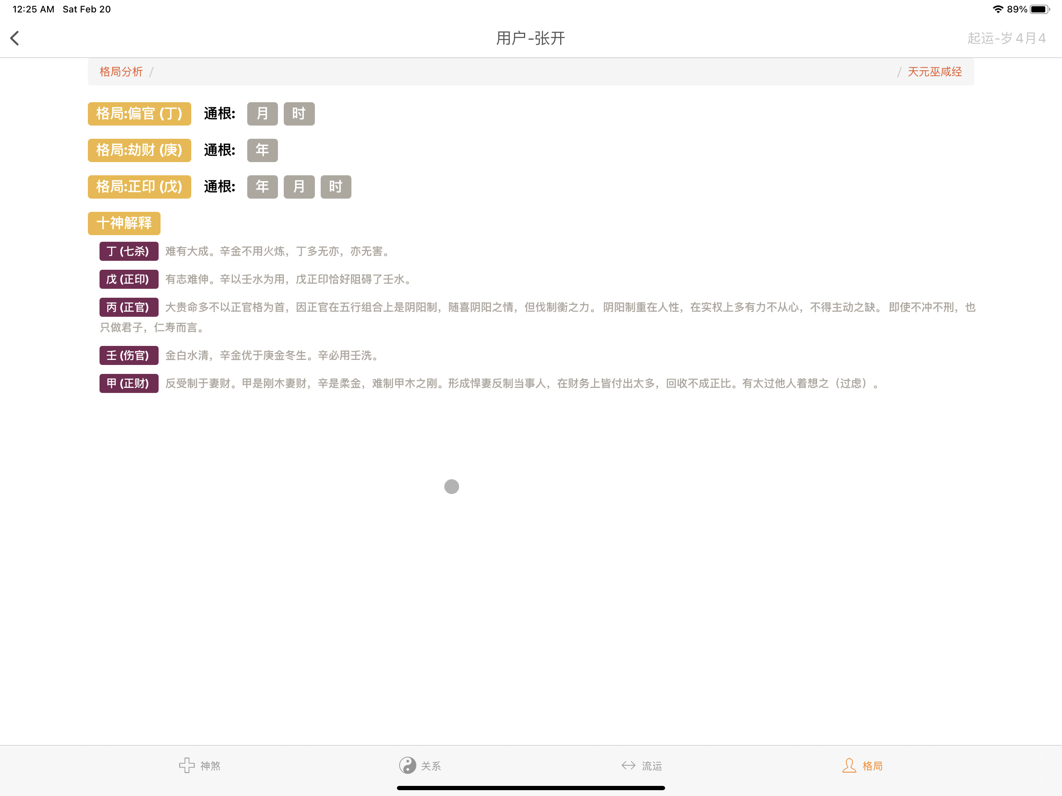Viewport: 1062px width, 796px height.
Task: Tap text 大贵命多不以正官格为首
Action: tap(225, 307)
